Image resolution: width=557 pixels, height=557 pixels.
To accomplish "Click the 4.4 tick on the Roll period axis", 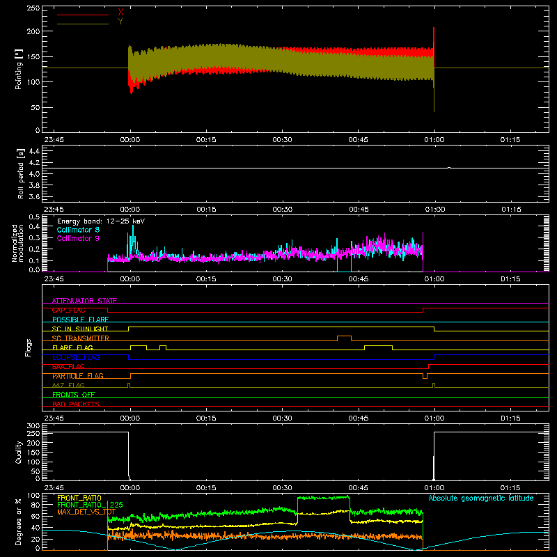I will (x=34, y=151).
